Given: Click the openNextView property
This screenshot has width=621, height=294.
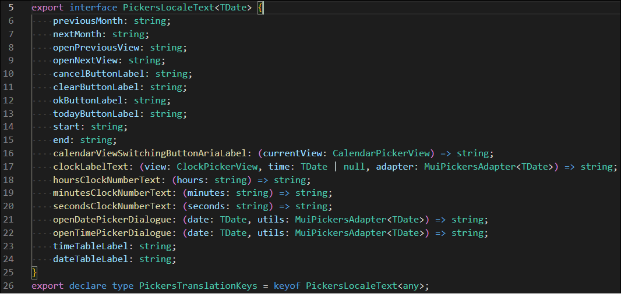Looking at the screenshot, I should point(86,60).
